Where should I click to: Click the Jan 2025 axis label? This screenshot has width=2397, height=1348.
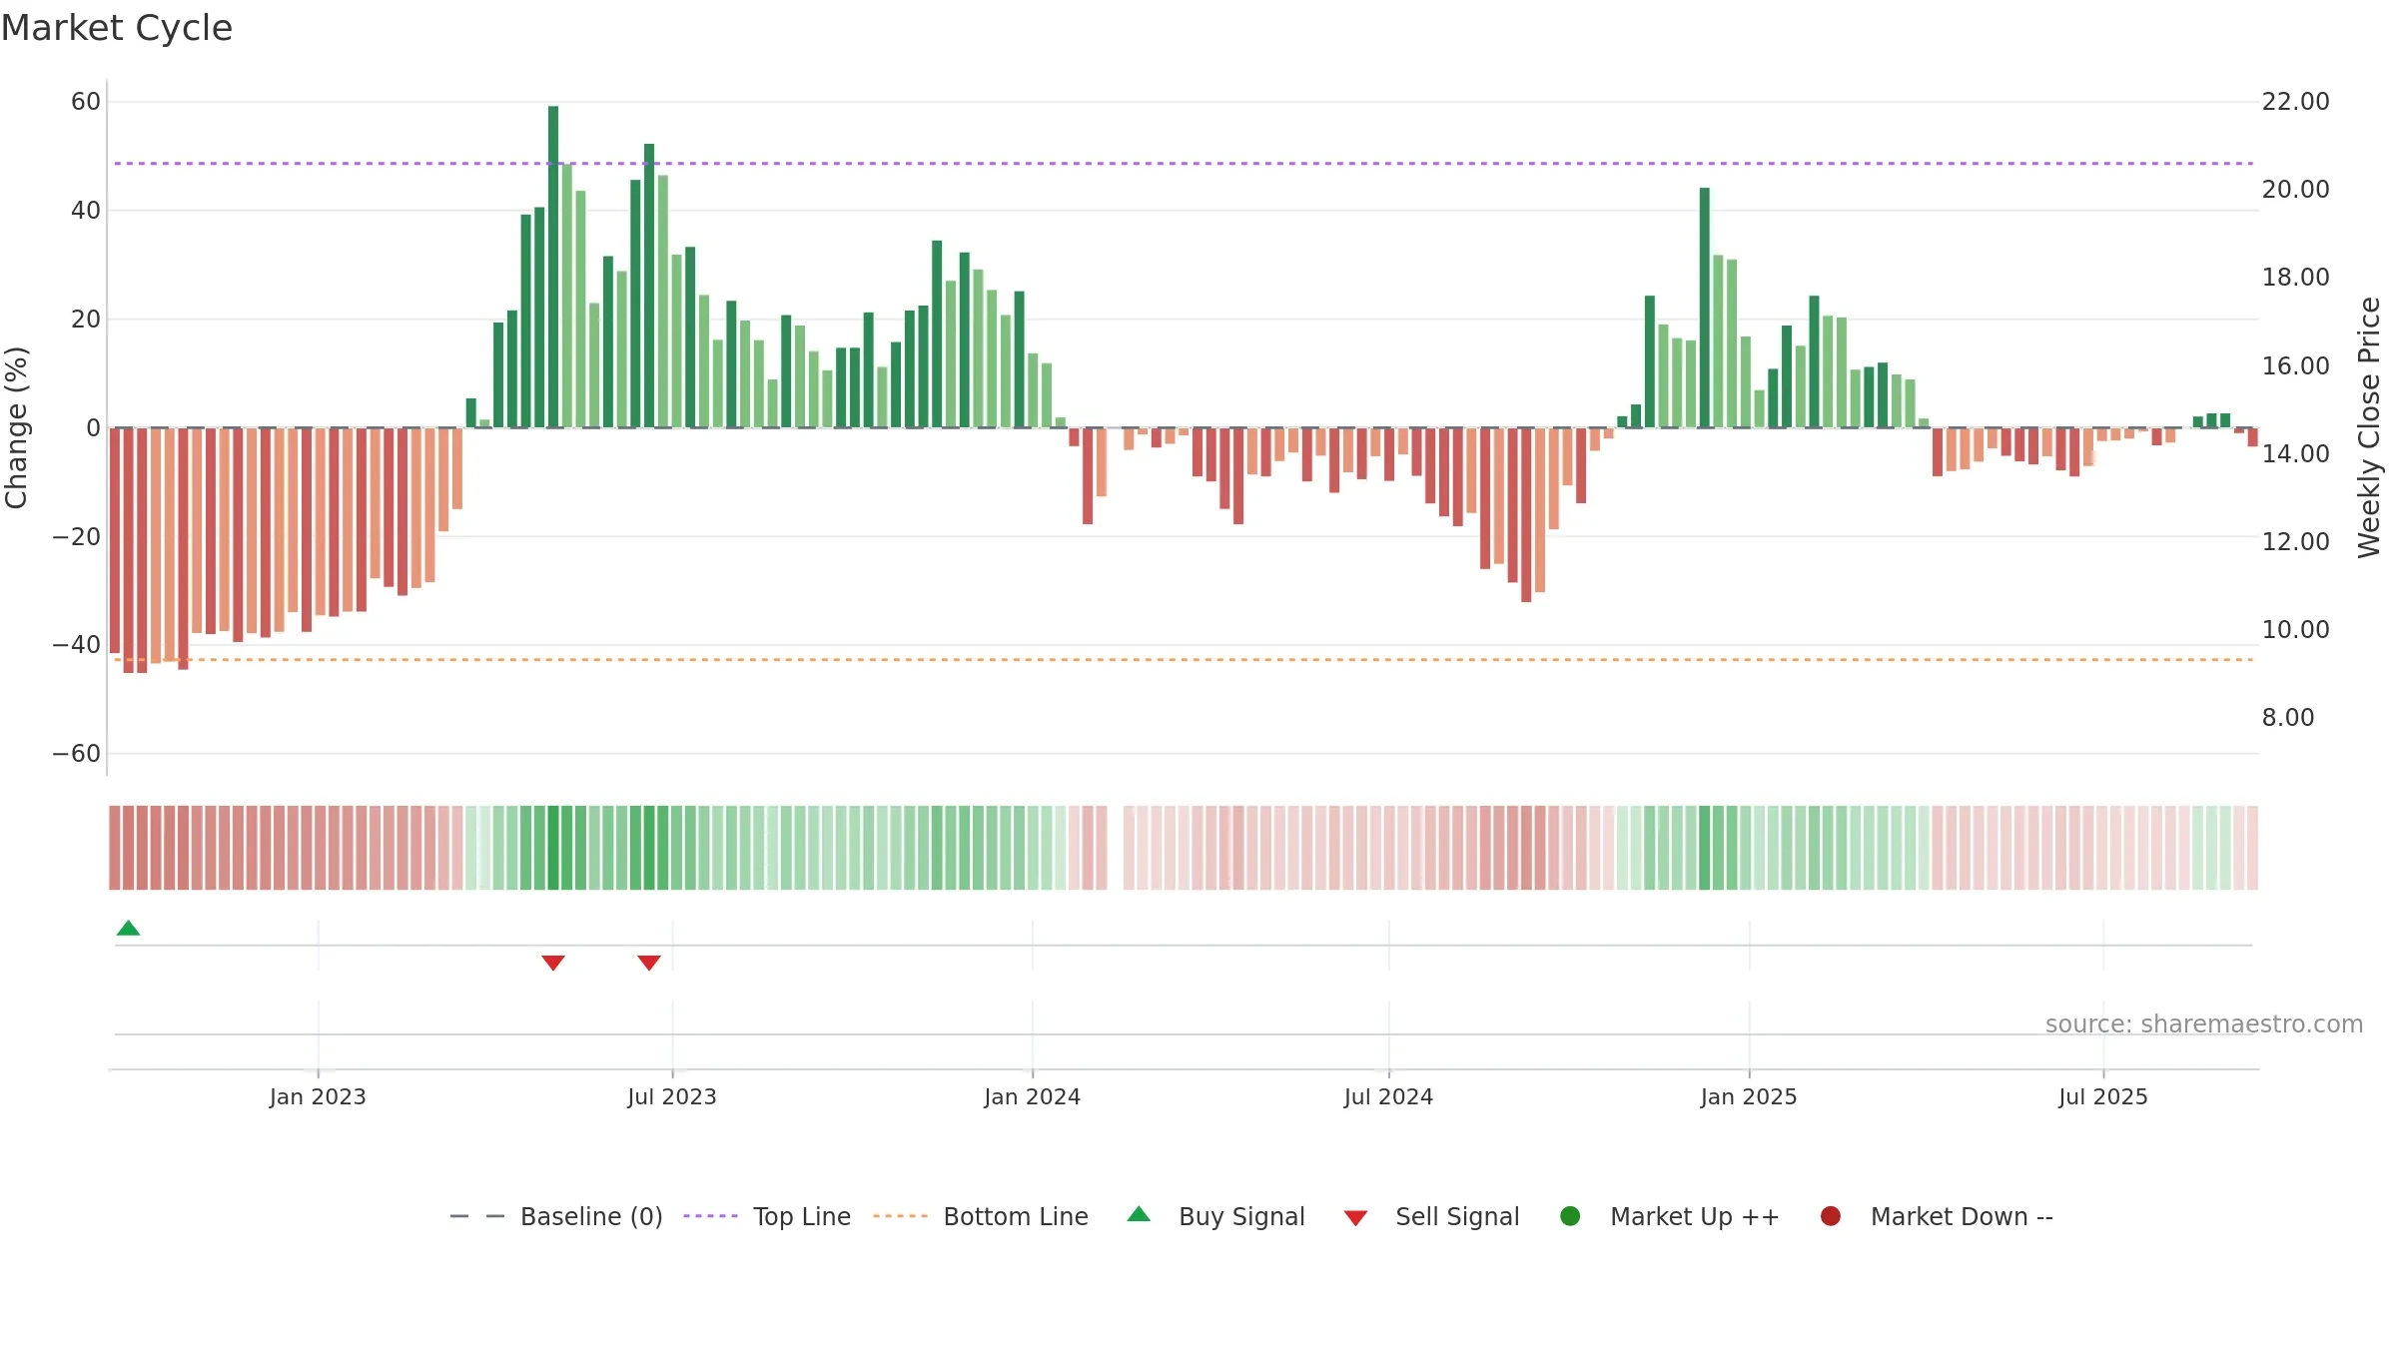tap(1749, 1096)
